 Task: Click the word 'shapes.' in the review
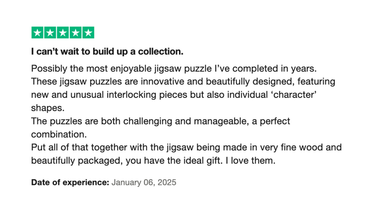tap(48, 108)
